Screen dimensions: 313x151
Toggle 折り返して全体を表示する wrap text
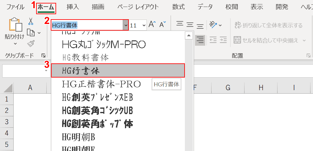(x=268, y=25)
